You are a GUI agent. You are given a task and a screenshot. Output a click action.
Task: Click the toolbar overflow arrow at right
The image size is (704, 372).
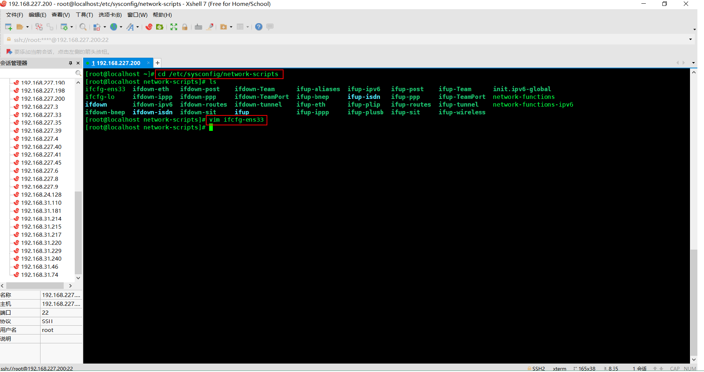[x=694, y=29]
